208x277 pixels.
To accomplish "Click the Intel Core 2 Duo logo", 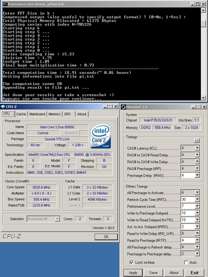I will tap(101, 136).
